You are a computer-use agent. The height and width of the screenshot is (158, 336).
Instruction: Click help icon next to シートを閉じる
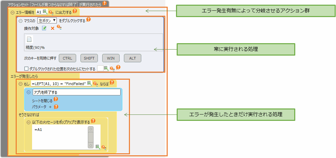click(x=56, y=99)
